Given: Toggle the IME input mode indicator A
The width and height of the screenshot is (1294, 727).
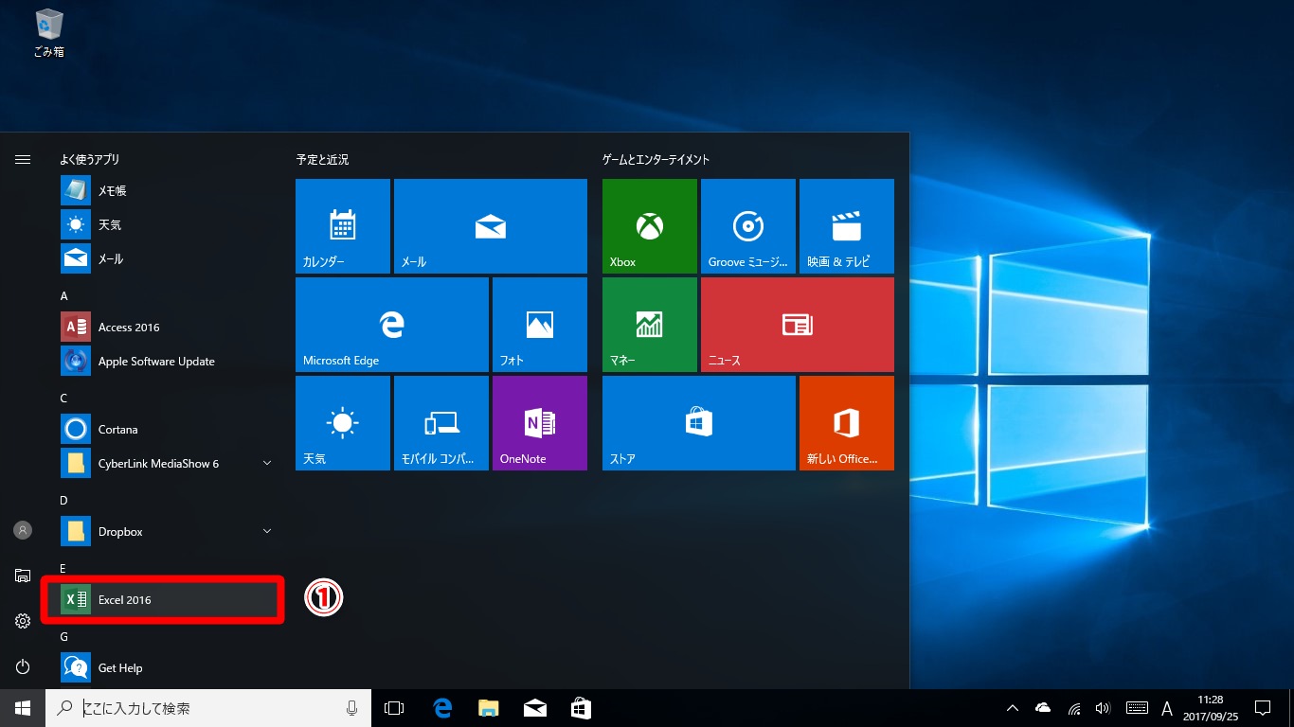Looking at the screenshot, I should 1167,708.
